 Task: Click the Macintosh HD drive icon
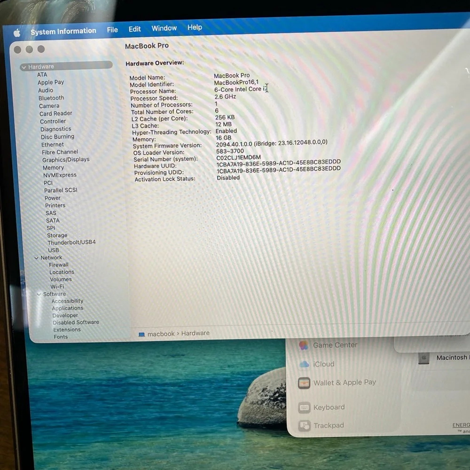423,358
